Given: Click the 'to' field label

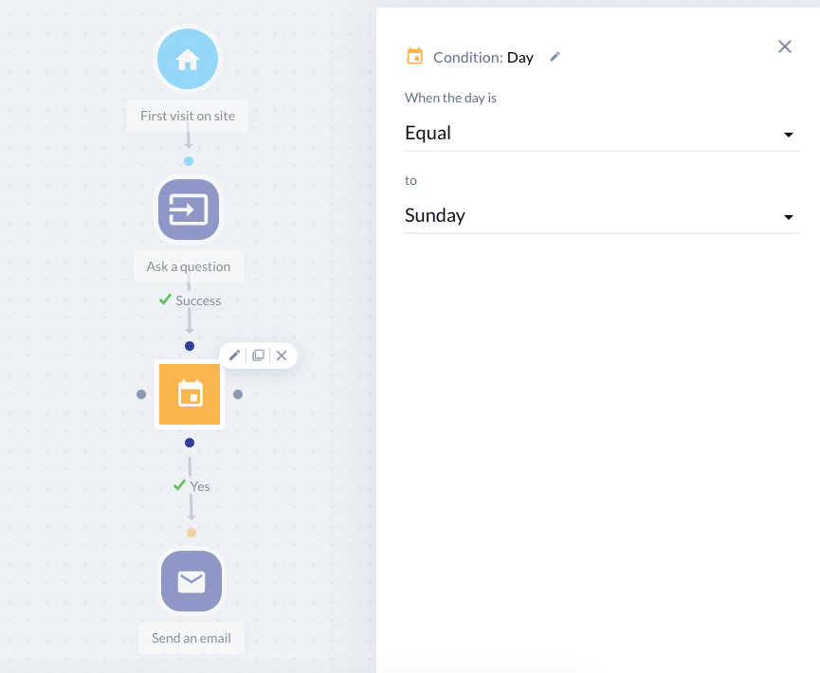Looking at the screenshot, I should (x=410, y=180).
